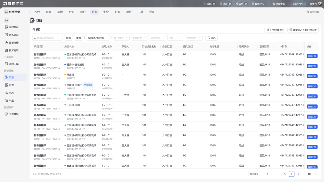Open the 品牌 filter dropdown
Image resolution: width=324 pixels, height=182 pixels.
(176, 38)
